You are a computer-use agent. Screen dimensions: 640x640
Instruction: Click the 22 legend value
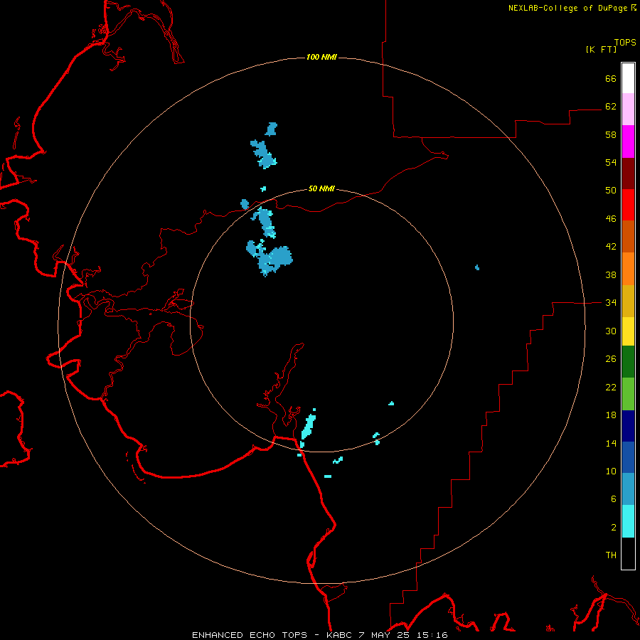click(611, 387)
